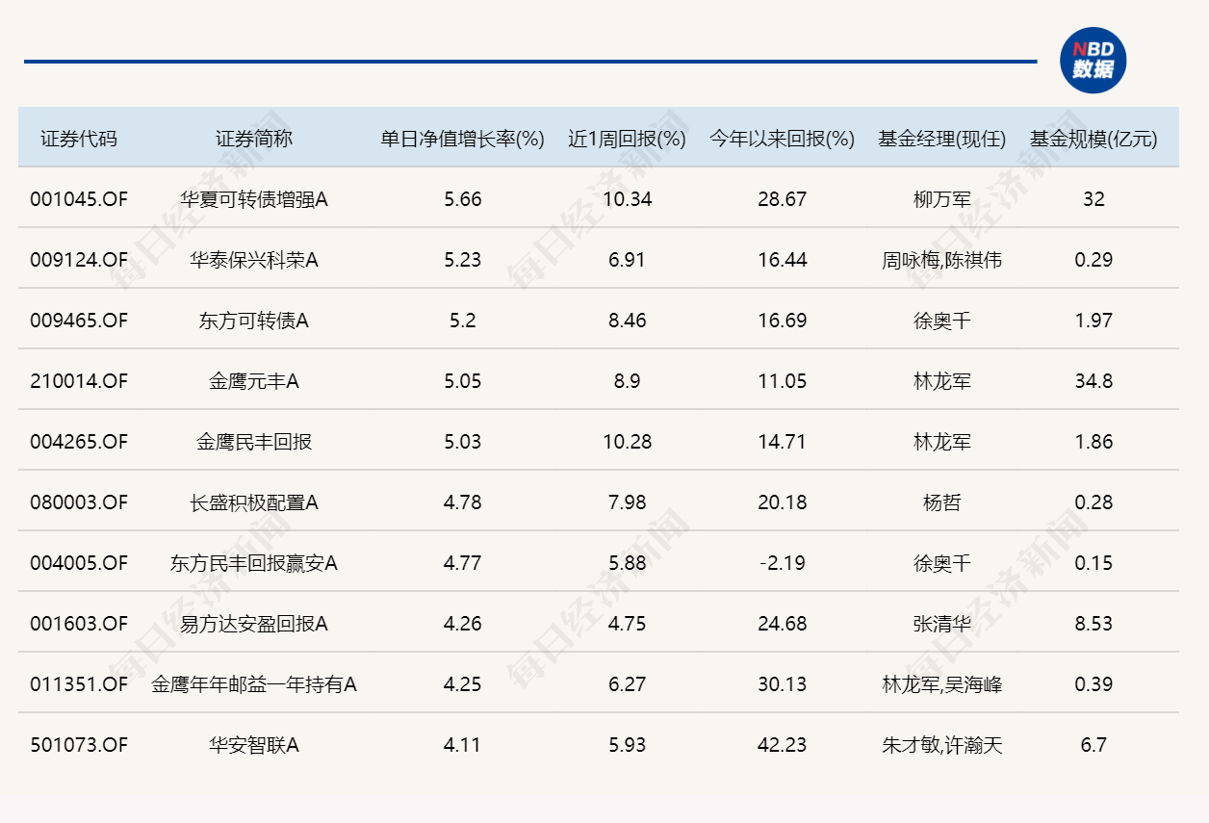Click fund manager 柳万军
Screen dimensions: 1209x823
pos(942,199)
